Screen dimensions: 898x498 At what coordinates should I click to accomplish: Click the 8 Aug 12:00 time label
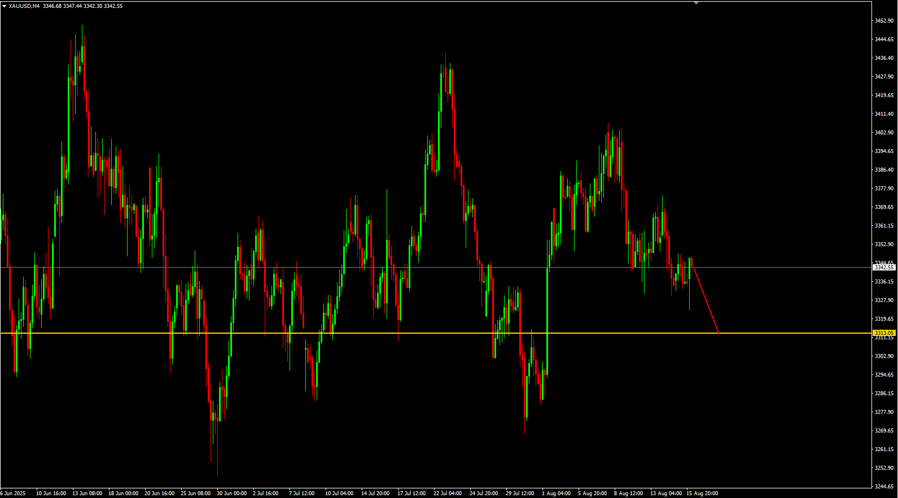click(x=628, y=493)
